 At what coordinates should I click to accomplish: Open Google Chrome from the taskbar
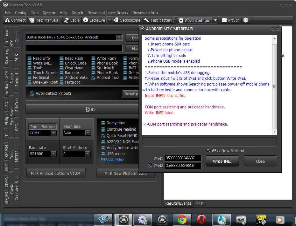(182, 220)
